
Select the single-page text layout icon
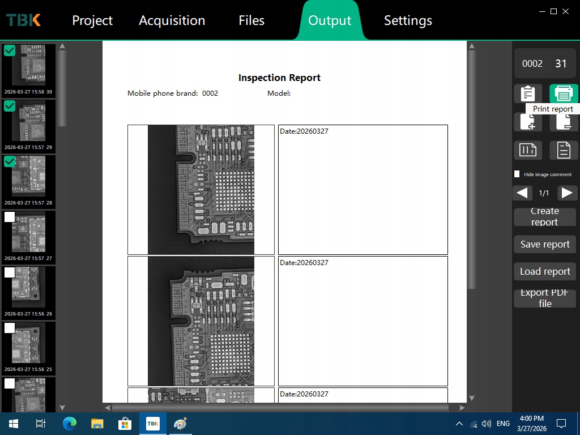[564, 150]
